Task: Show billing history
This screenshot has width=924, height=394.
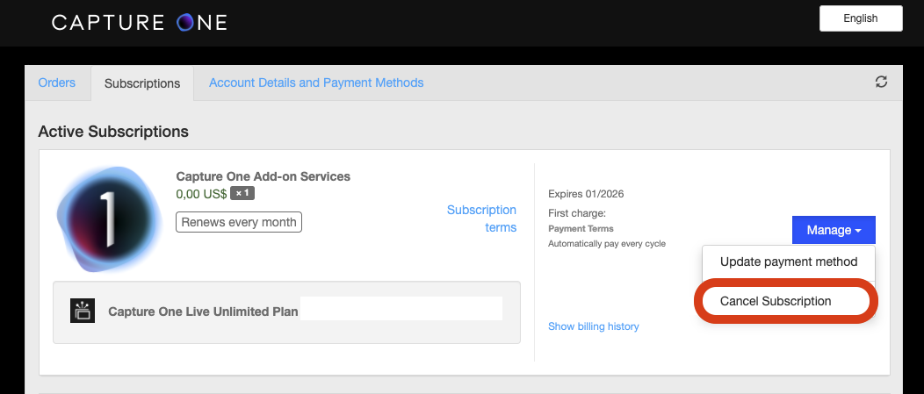Action: point(594,326)
